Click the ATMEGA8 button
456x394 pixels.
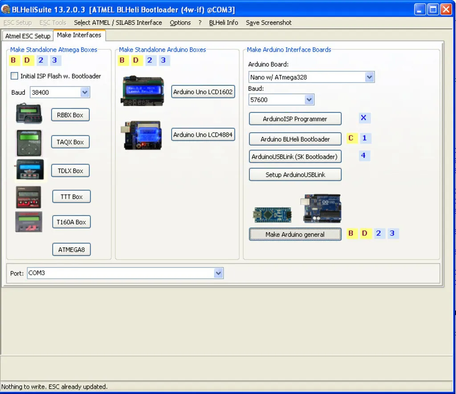71,250
